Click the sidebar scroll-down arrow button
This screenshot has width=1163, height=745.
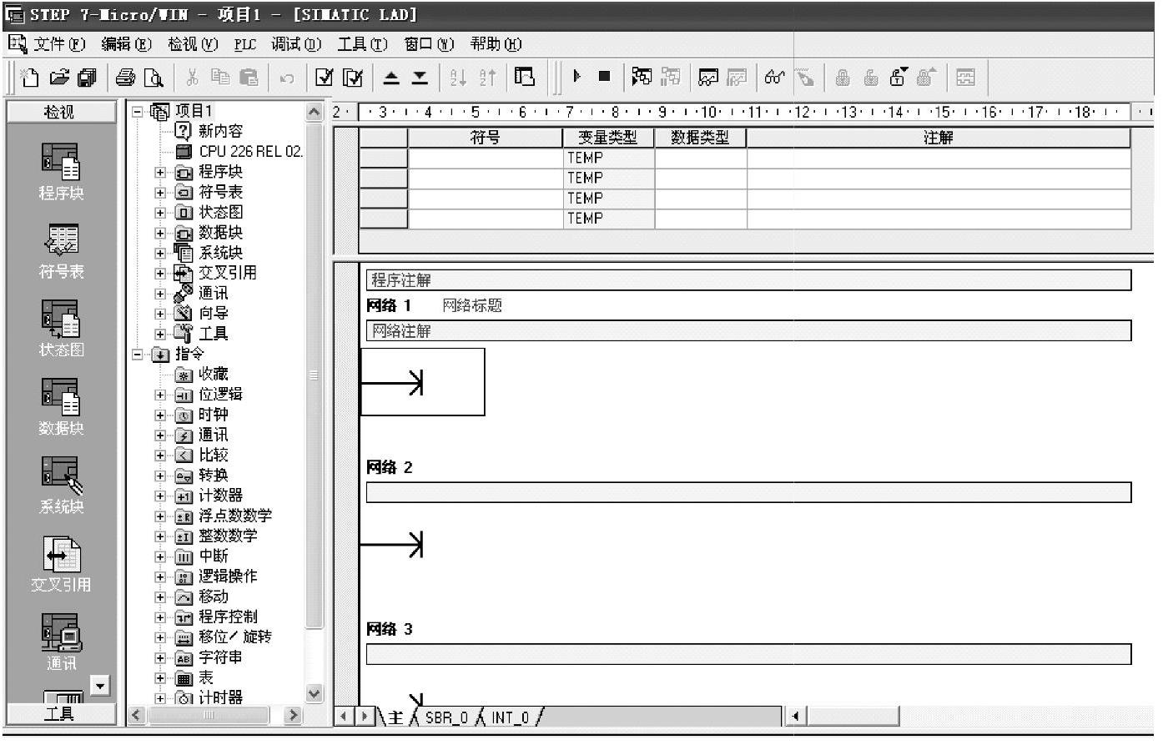pyautogui.click(x=100, y=686)
